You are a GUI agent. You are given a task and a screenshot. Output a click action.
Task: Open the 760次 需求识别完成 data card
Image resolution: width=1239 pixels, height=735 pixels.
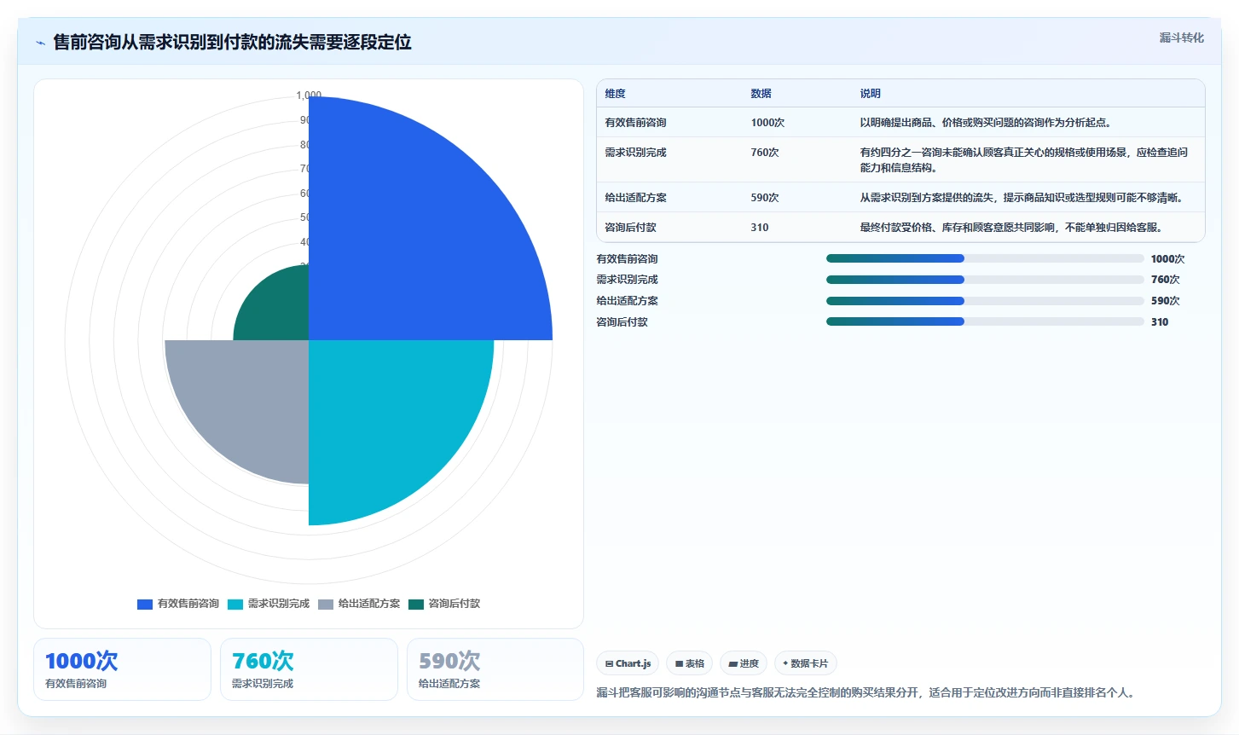pyautogui.click(x=309, y=669)
